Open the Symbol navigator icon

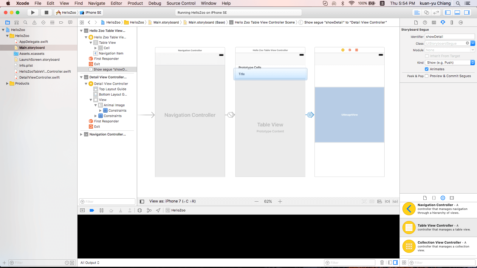(x=16, y=22)
